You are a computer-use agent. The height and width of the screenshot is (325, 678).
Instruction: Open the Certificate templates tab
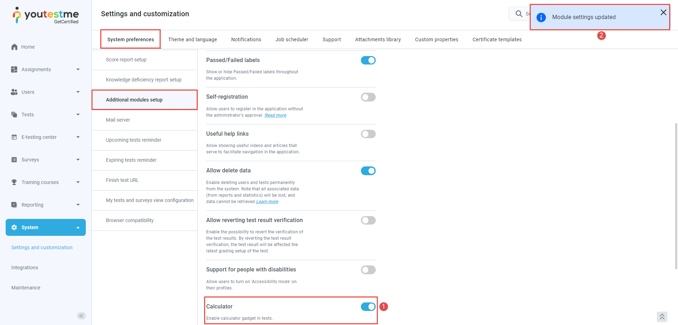pyautogui.click(x=497, y=39)
